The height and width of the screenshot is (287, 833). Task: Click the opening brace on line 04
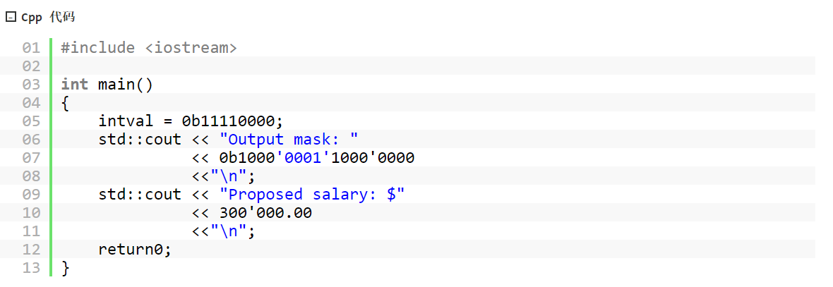click(66, 103)
